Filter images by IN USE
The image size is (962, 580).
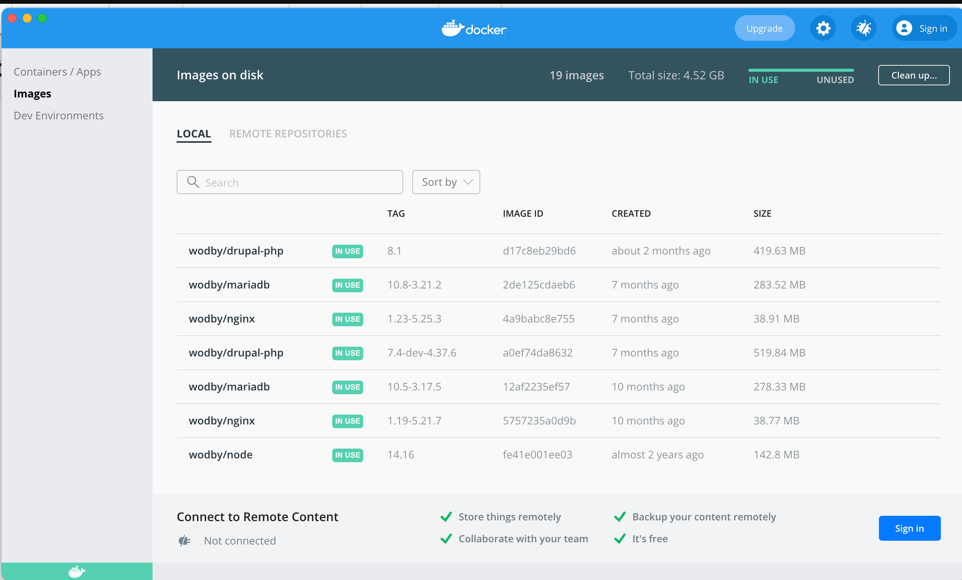763,80
